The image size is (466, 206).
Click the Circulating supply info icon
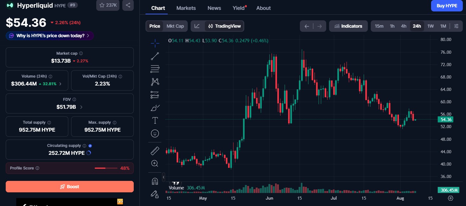84,146
